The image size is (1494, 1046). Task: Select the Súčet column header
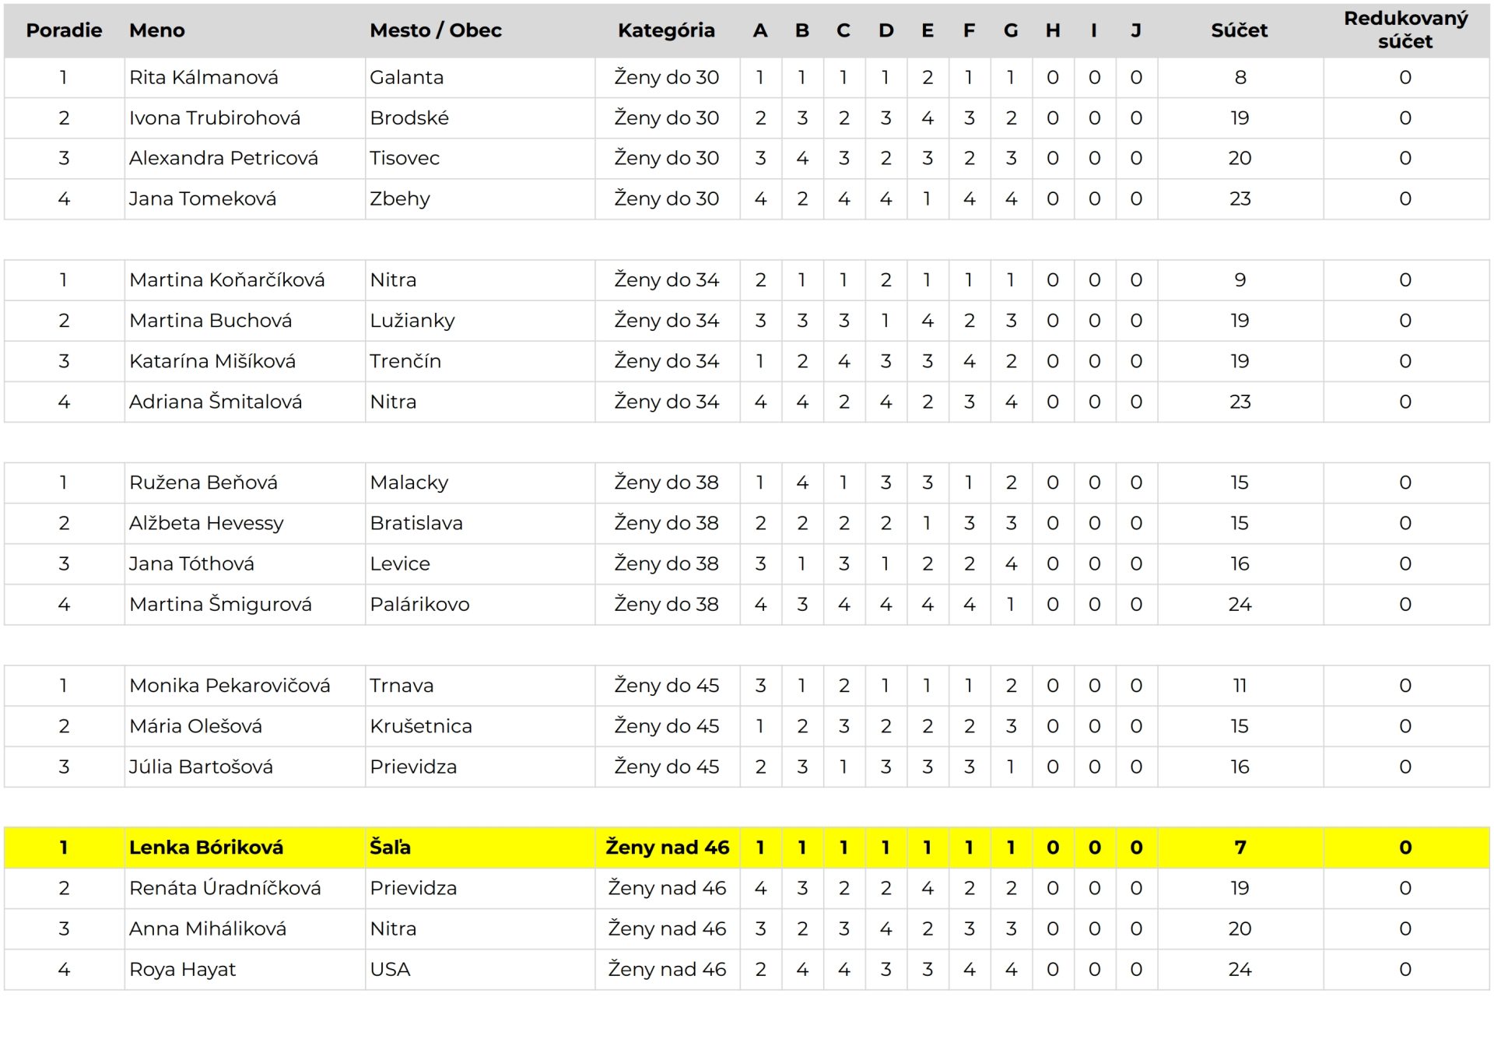pyautogui.click(x=1240, y=30)
